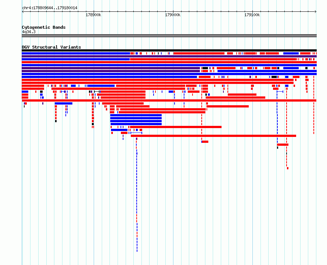This screenshot has width=327, height=265.
Task: Select the Cytogenetic Bands track title
Action: pyautogui.click(x=44, y=27)
